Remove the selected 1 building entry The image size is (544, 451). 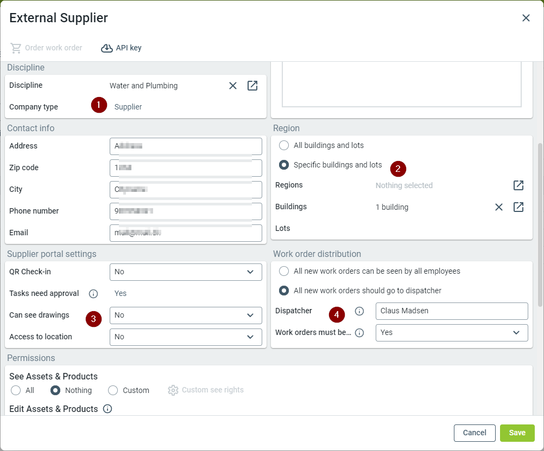click(499, 207)
